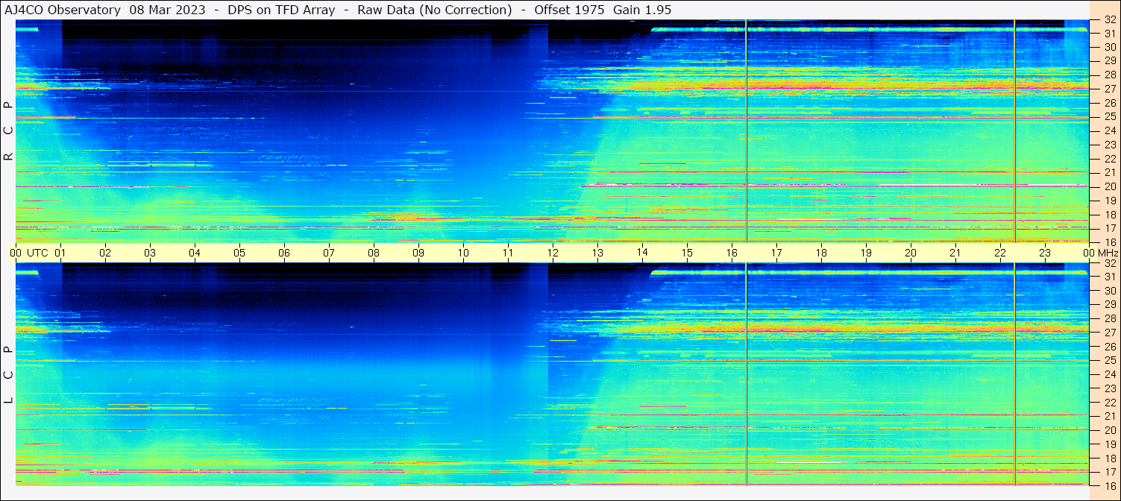
Task: Click the AJ4CO Observatory title text
Action: click(x=62, y=10)
